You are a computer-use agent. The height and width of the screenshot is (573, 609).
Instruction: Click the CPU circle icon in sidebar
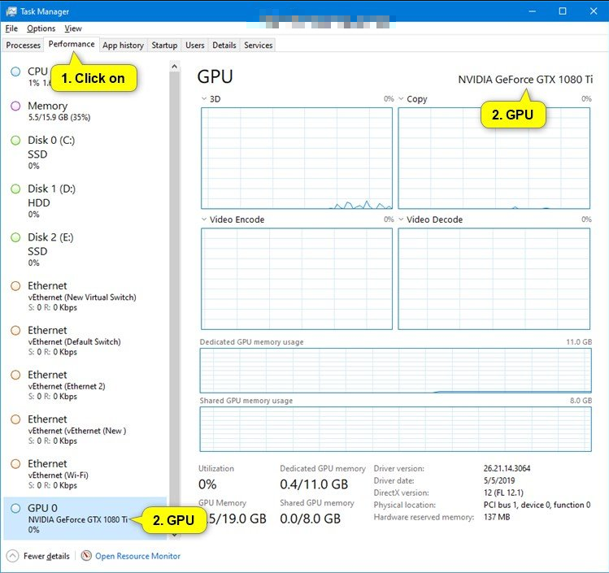coord(15,72)
